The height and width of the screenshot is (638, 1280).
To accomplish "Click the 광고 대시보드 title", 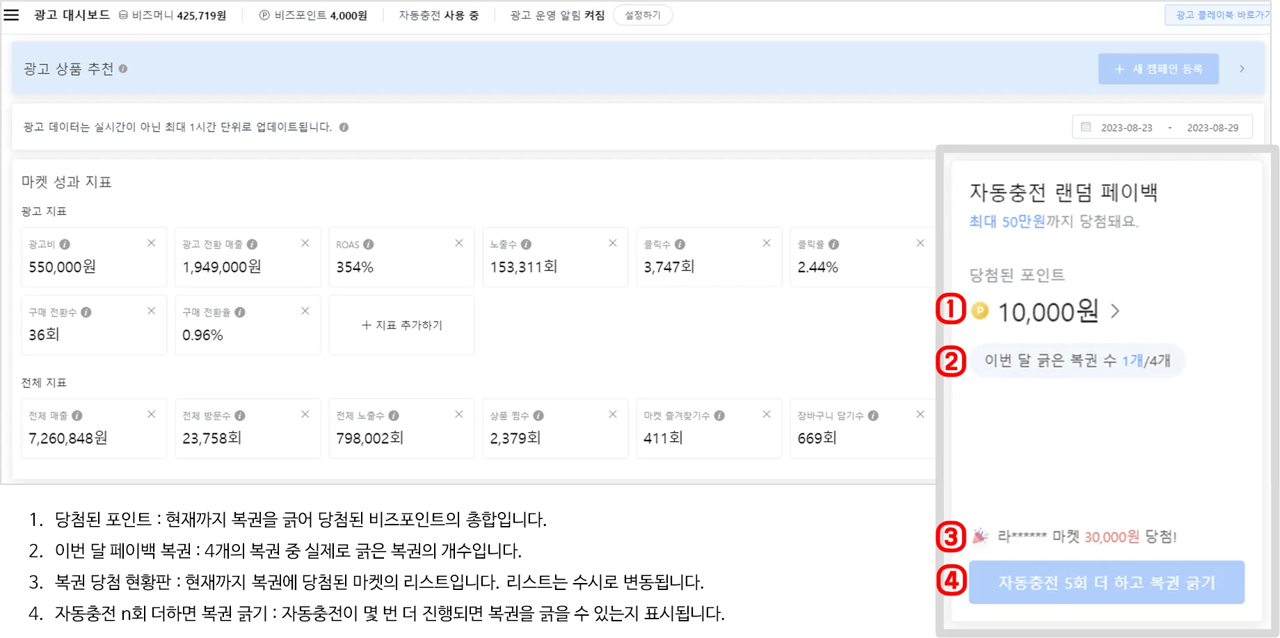I will pyautogui.click(x=72, y=15).
